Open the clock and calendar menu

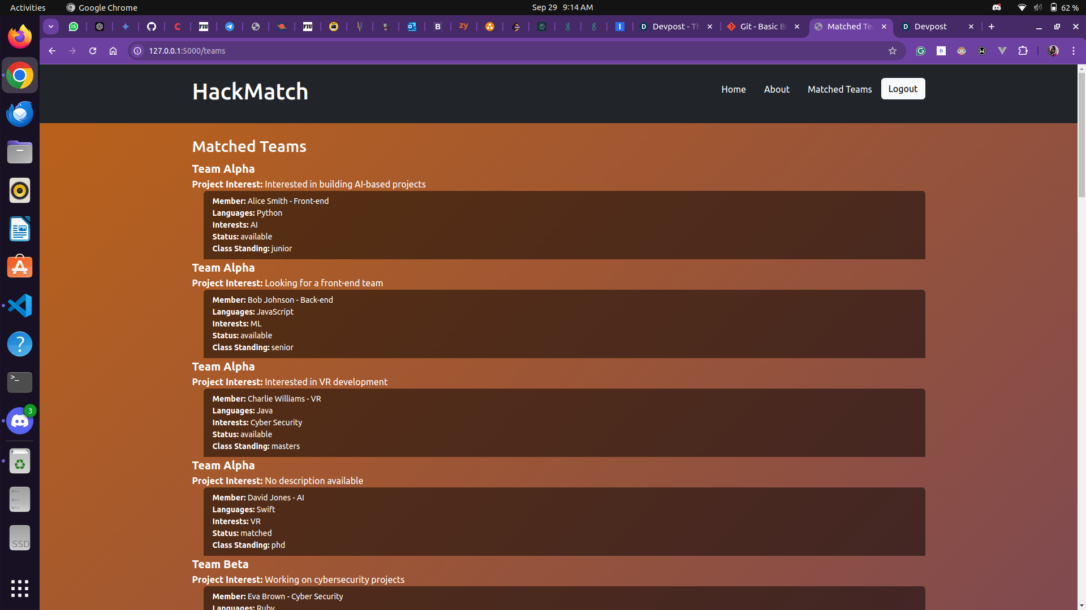tap(562, 7)
